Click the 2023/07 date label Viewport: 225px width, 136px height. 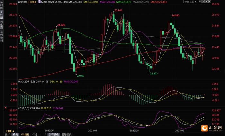coord(93,131)
